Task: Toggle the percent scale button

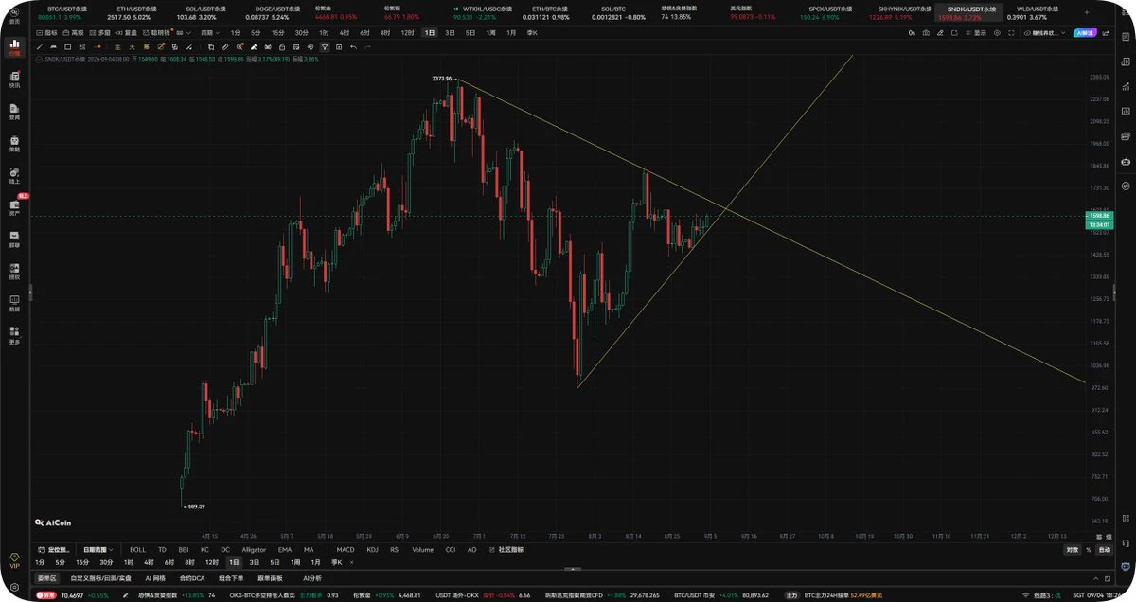Action: pyautogui.click(x=1089, y=549)
